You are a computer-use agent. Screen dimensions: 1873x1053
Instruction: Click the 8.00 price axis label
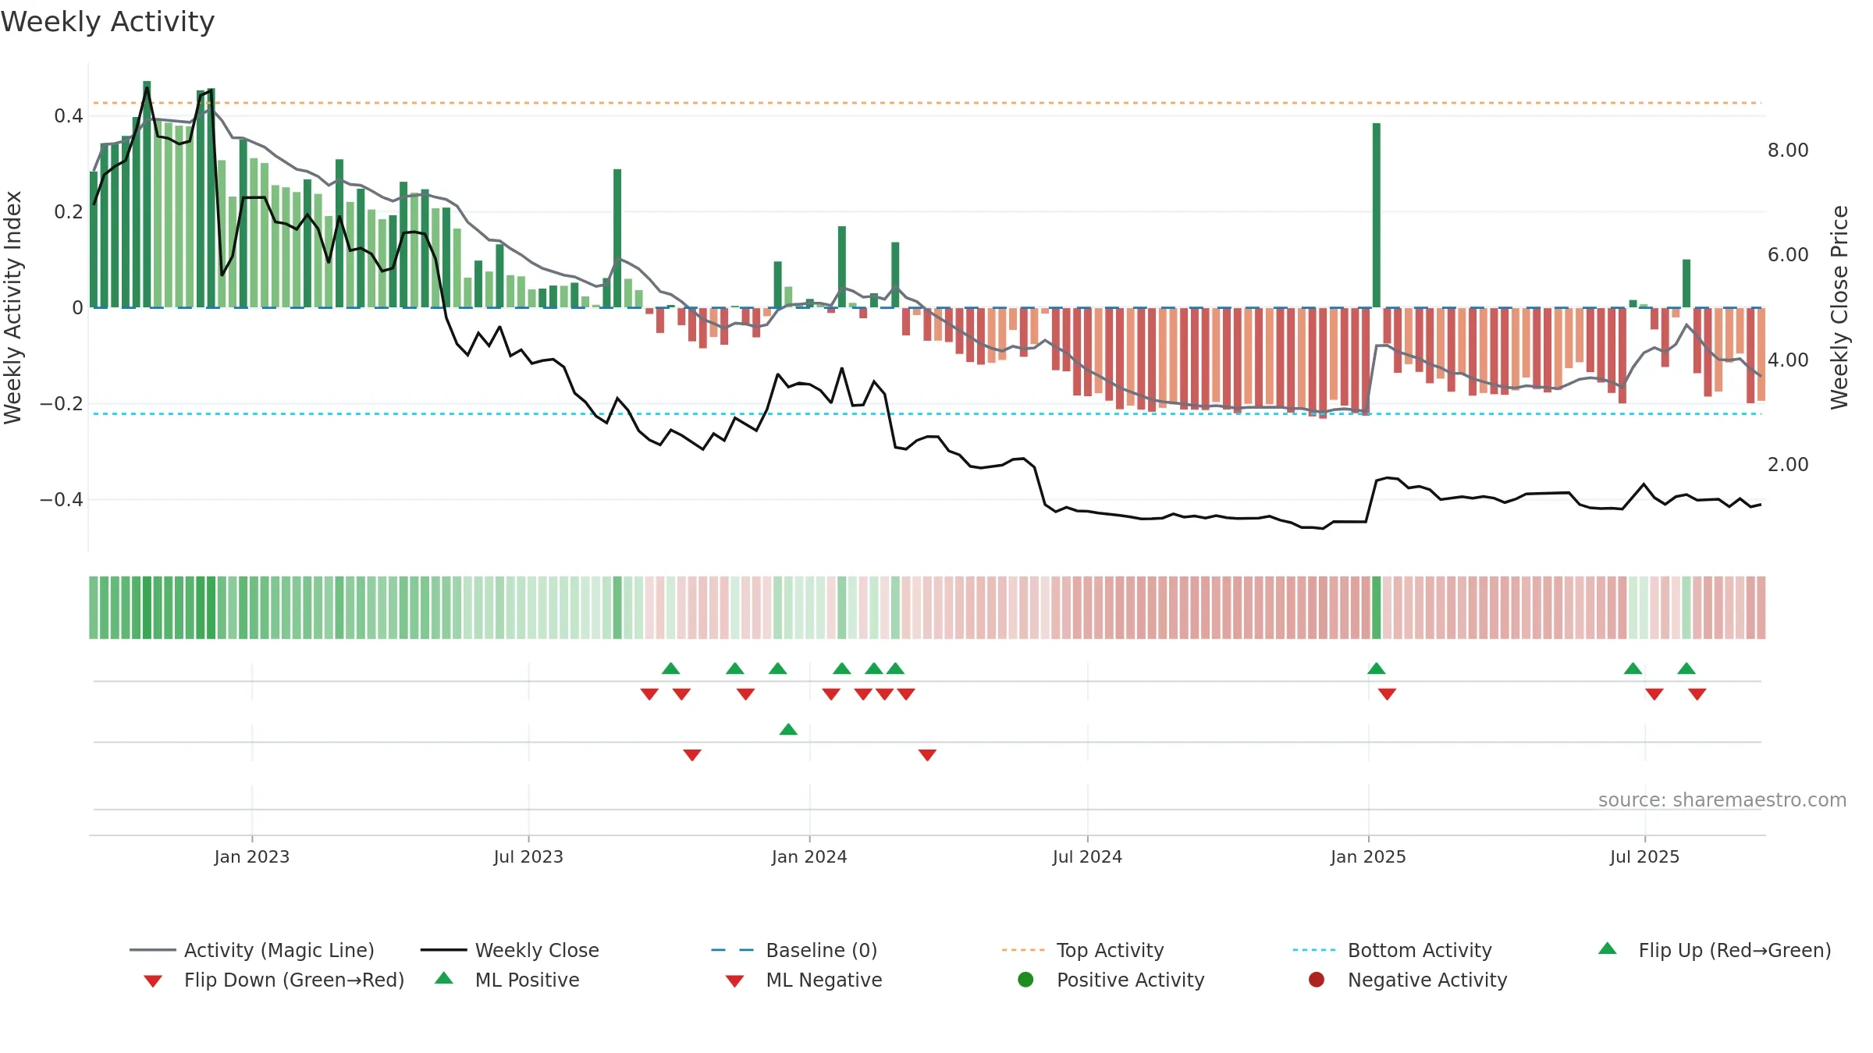(1788, 150)
